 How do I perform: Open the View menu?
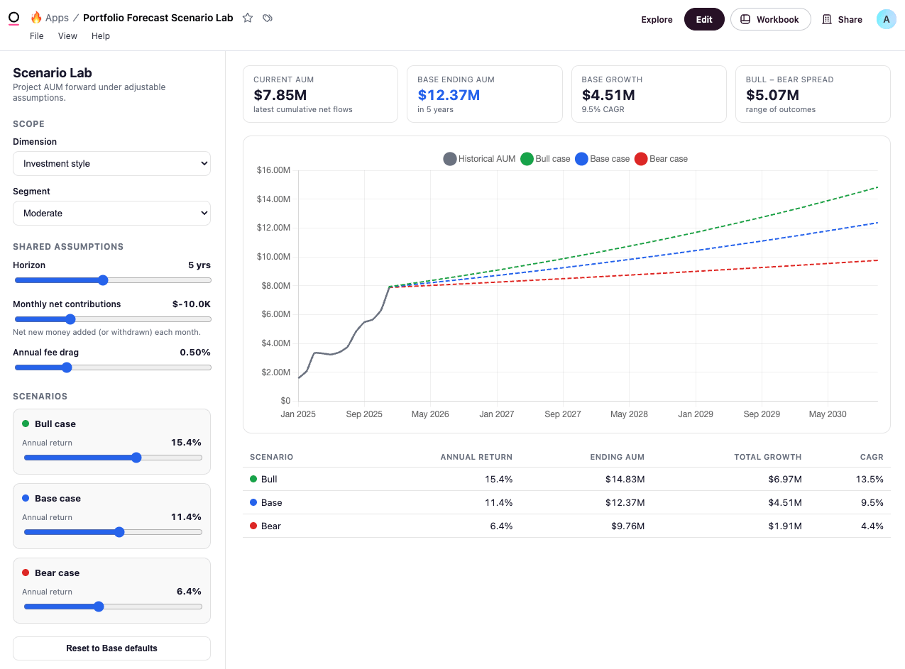pos(67,36)
